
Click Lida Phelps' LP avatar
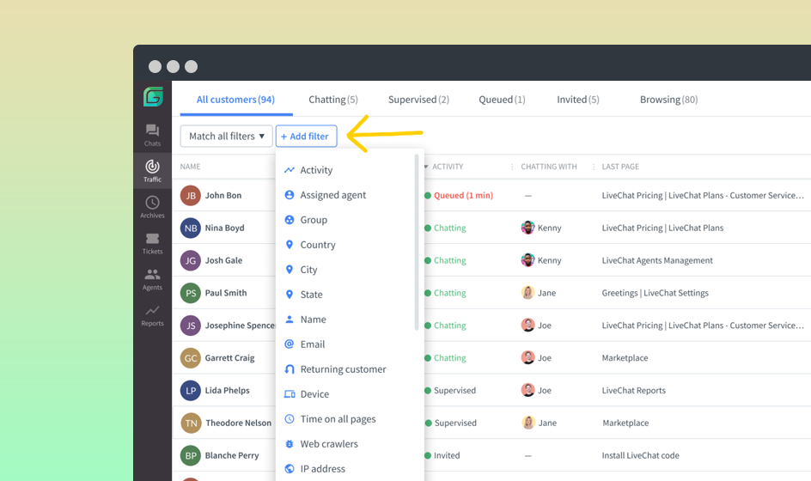coord(191,391)
